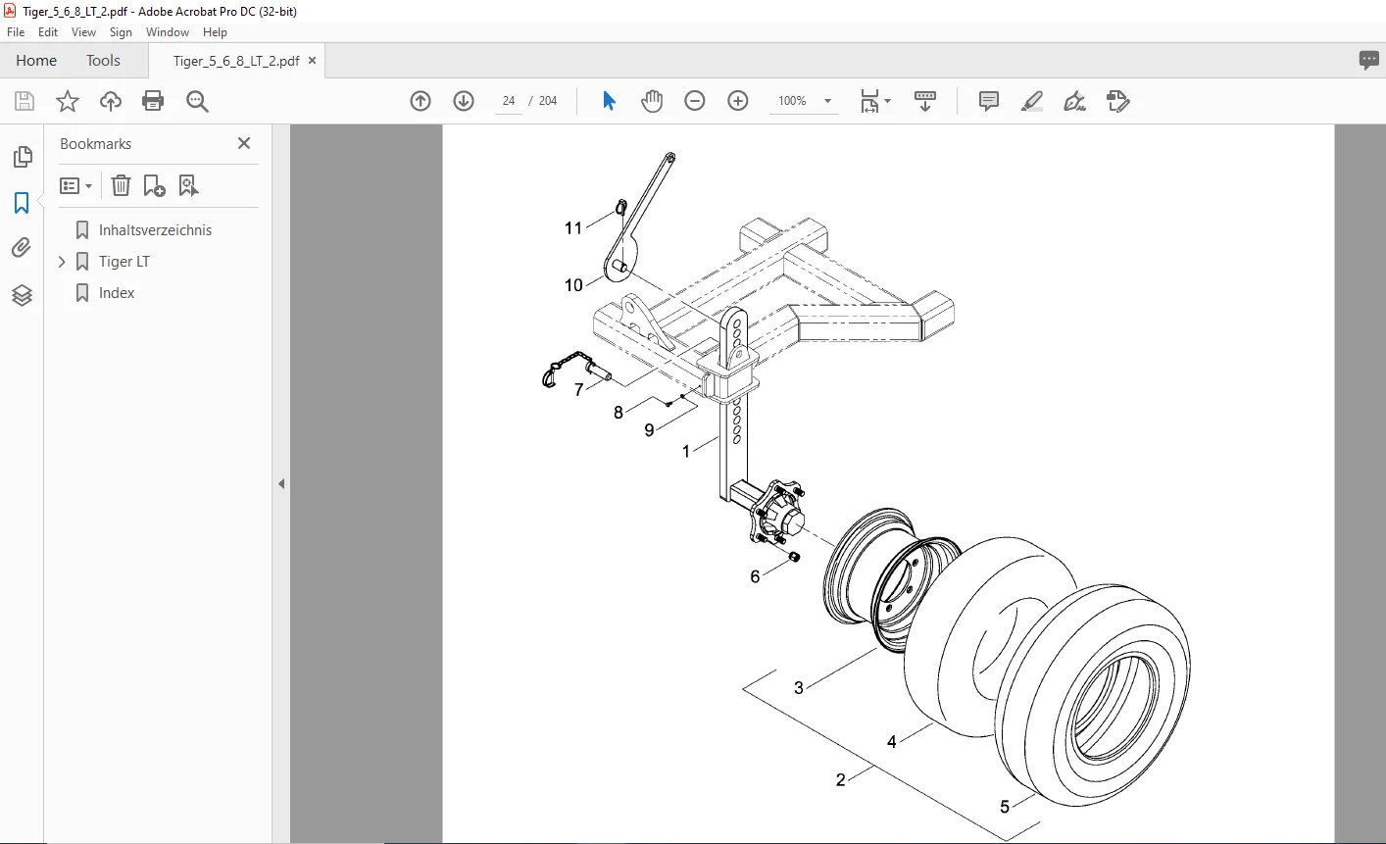Close the Tiger_5_6_8_LT_2.pdf tab
This screenshot has height=844, width=1386.
pyautogui.click(x=313, y=61)
